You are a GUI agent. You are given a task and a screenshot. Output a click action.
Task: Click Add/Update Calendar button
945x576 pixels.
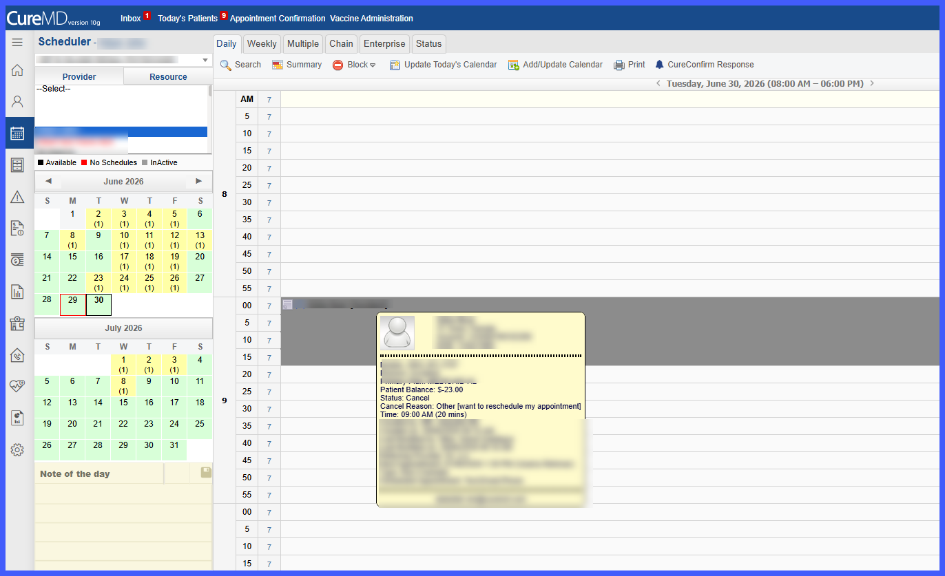click(555, 65)
